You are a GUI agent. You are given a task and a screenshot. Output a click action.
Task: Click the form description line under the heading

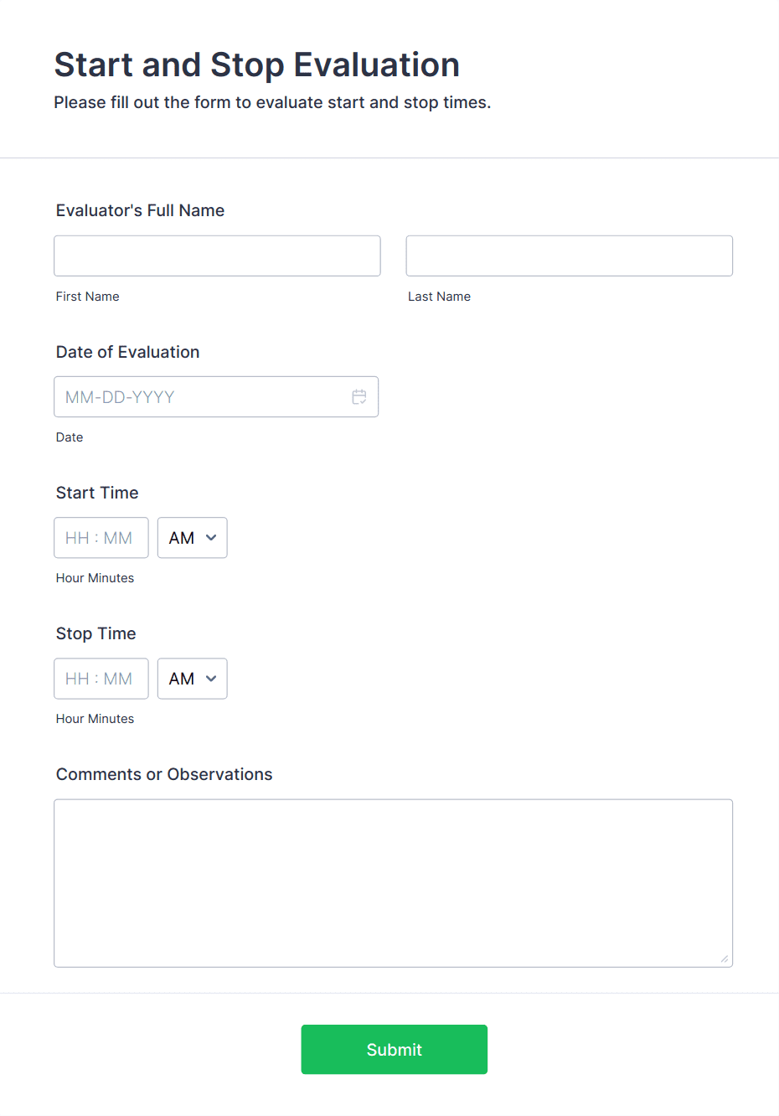(x=272, y=102)
